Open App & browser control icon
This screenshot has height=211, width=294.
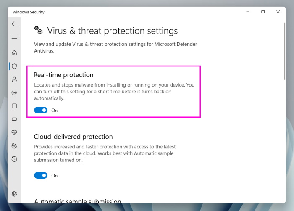(x=14, y=106)
